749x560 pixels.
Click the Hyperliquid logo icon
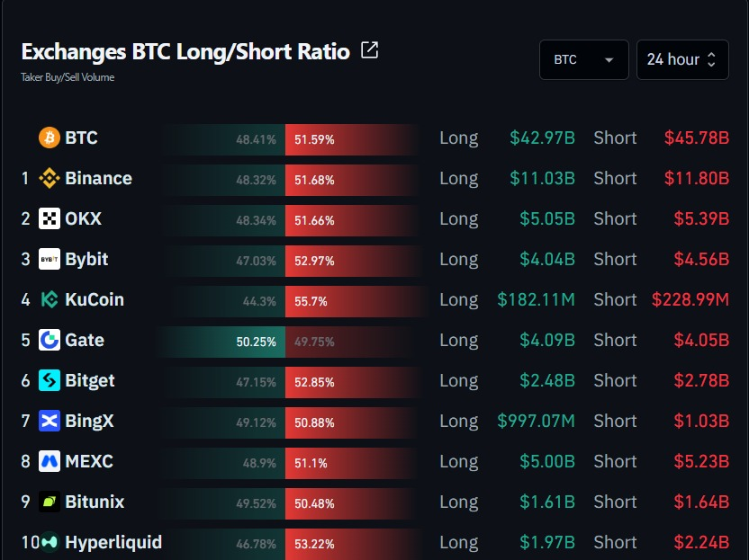coord(50,542)
